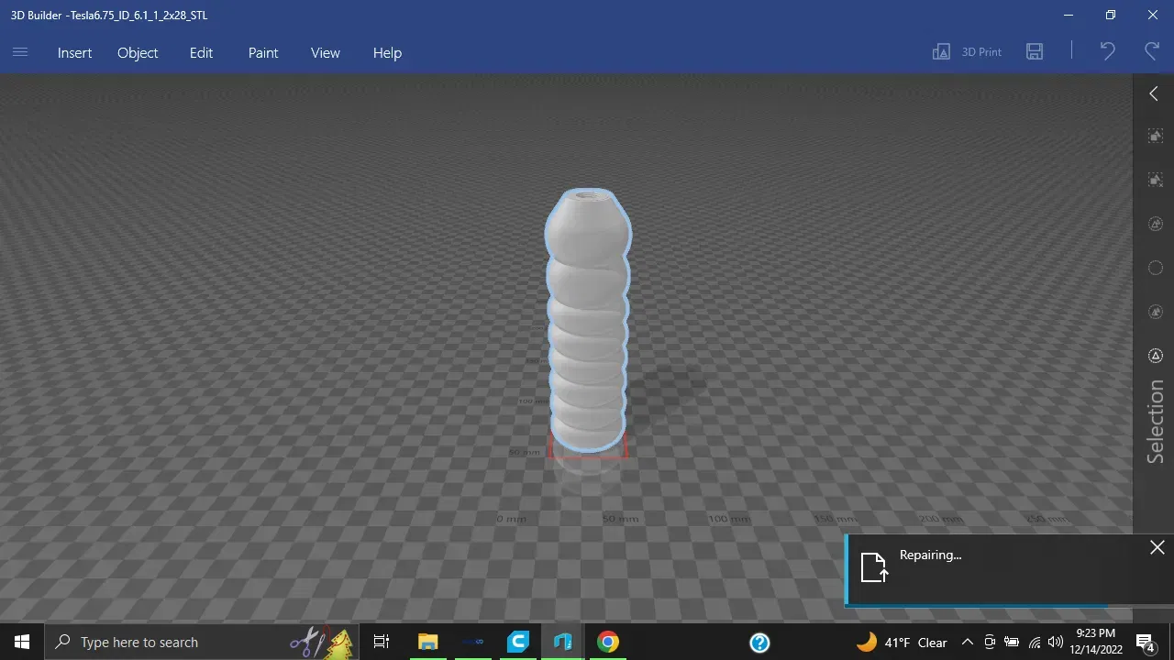Open the Insert menu
Viewport: 1174px width, 660px height.
tap(74, 52)
